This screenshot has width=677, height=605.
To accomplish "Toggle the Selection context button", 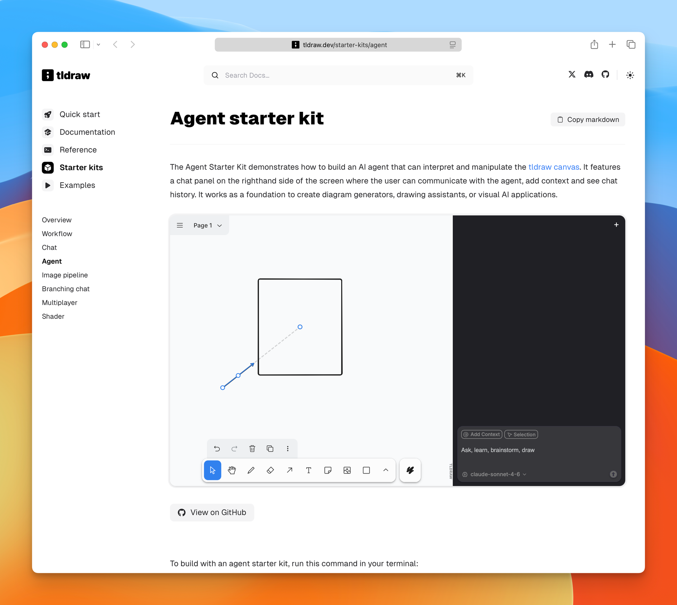I will tap(521, 434).
